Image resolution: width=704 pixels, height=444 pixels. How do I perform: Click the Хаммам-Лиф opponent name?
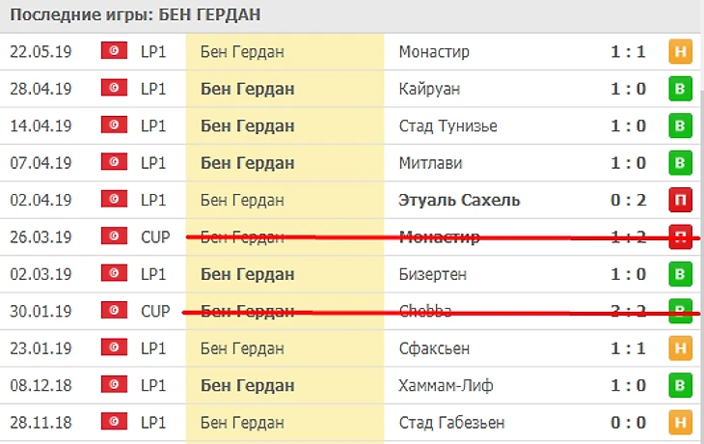[x=446, y=385]
